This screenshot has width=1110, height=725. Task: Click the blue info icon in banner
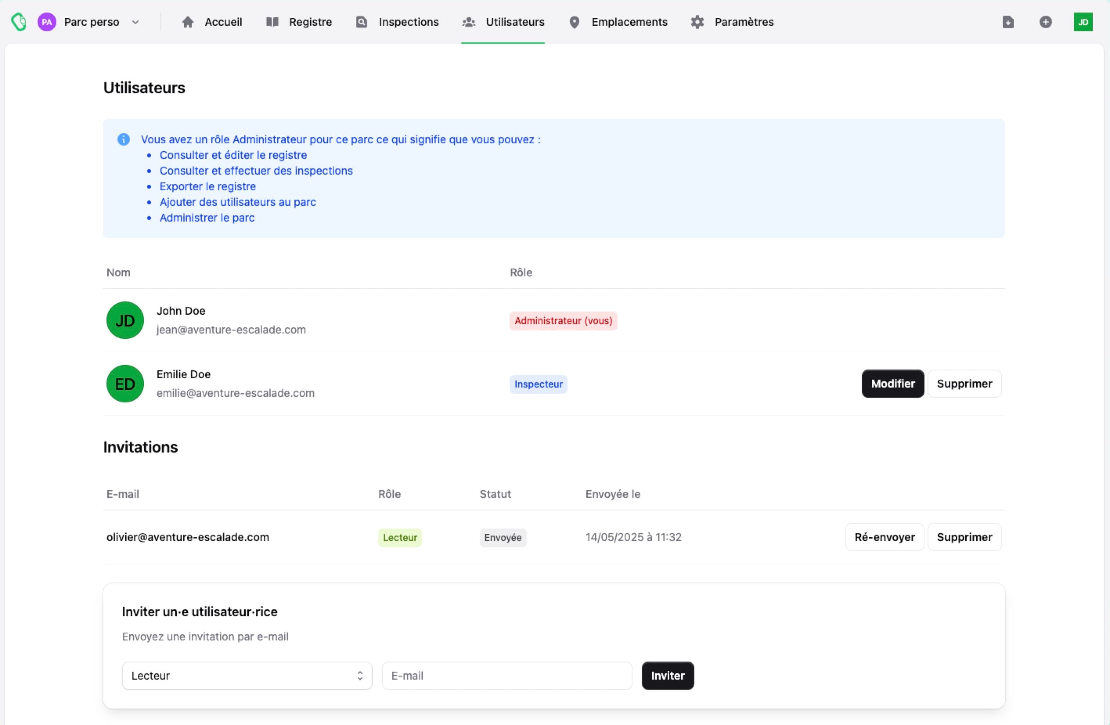click(x=124, y=139)
